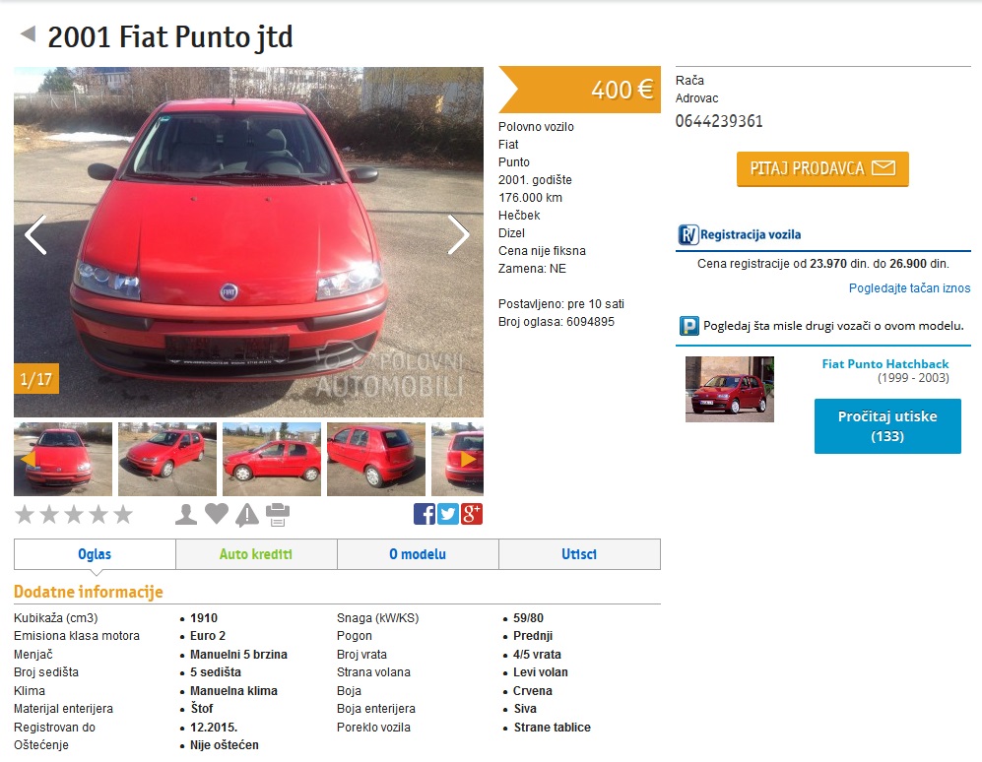Click the back arrow beside the title
This screenshot has height=762, width=982.
click(29, 33)
